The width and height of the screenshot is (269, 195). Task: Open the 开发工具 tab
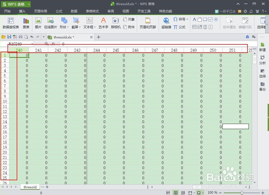coord(144,11)
